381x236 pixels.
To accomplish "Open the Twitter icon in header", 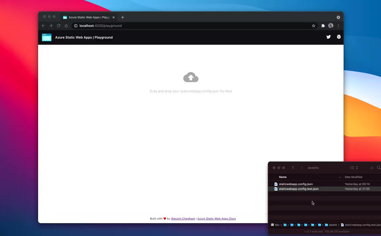I will (x=328, y=37).
